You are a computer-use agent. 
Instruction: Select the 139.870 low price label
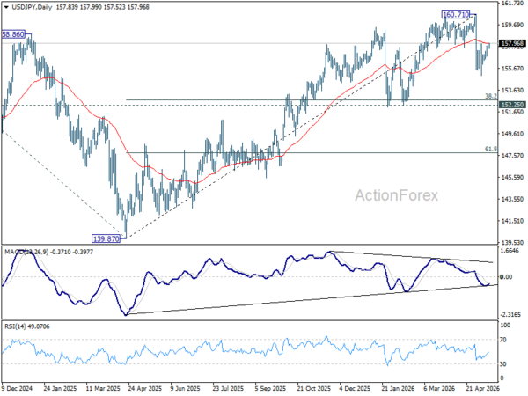click(x=106, y=238)
